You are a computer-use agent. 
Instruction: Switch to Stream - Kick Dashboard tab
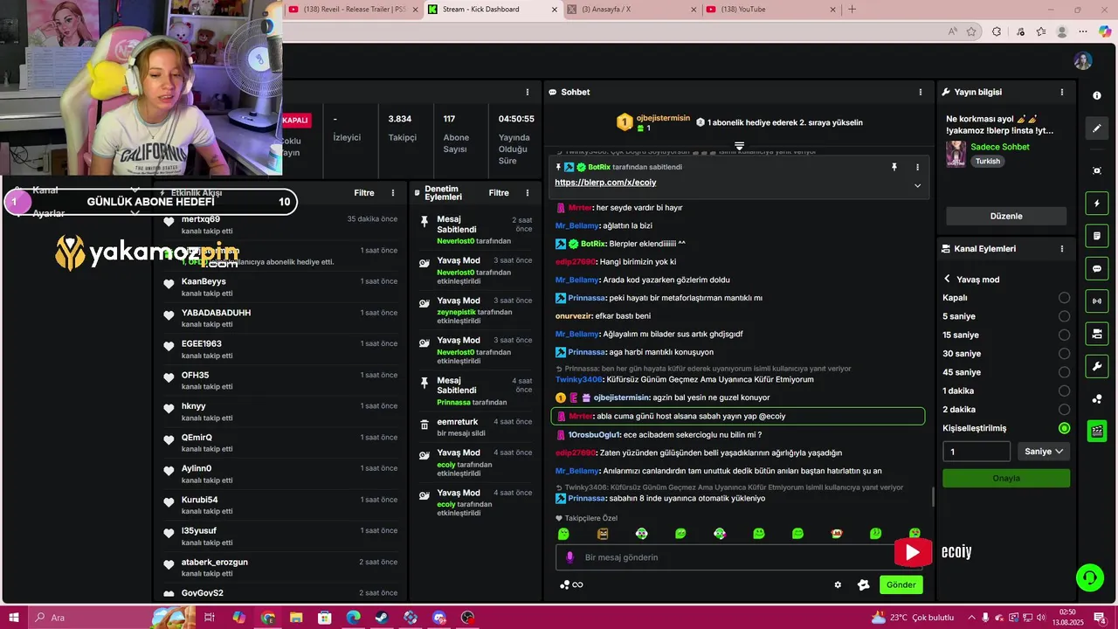492,10
